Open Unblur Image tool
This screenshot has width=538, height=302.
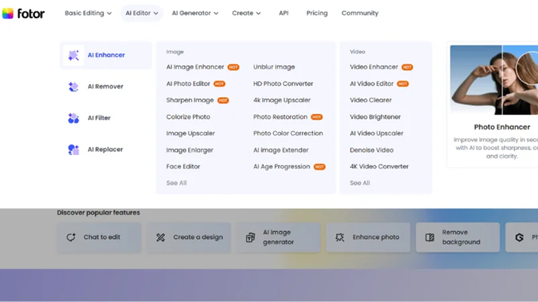tap(274, 67)
